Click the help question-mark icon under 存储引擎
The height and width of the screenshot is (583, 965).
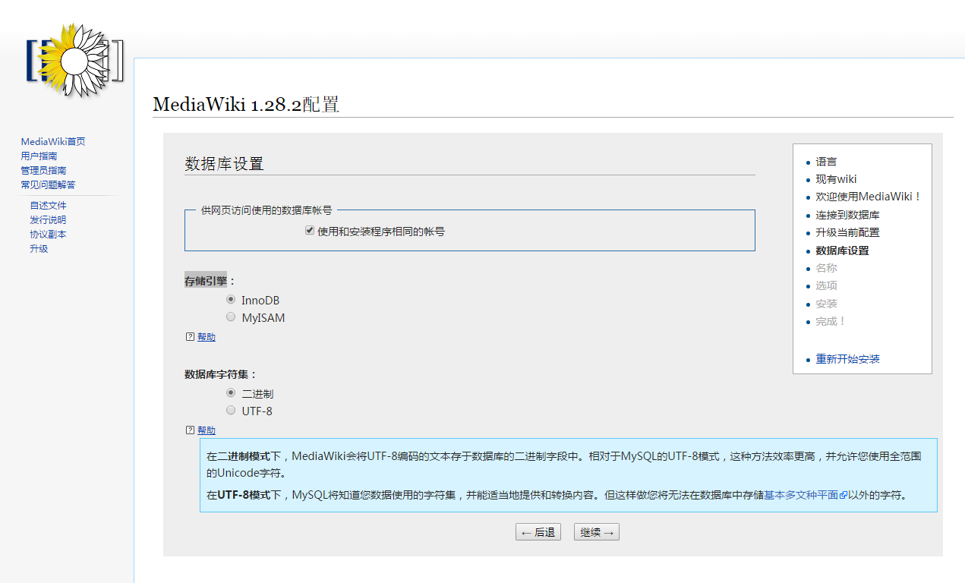coord(190,337)
